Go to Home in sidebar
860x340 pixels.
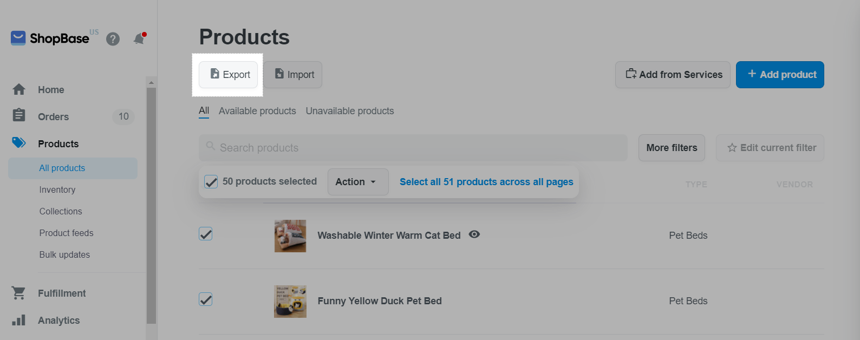coord(51,90)
